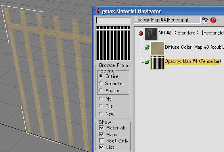Viewport: 224px width, 152px height.
Task: Click the empty search field above preview
Action: pyautogui.click(x=113, y=21)
